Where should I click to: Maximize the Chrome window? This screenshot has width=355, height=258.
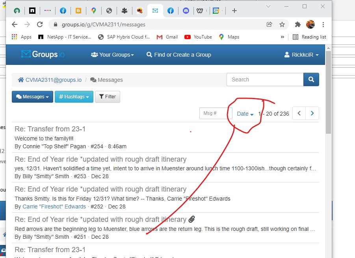point(305,6)
